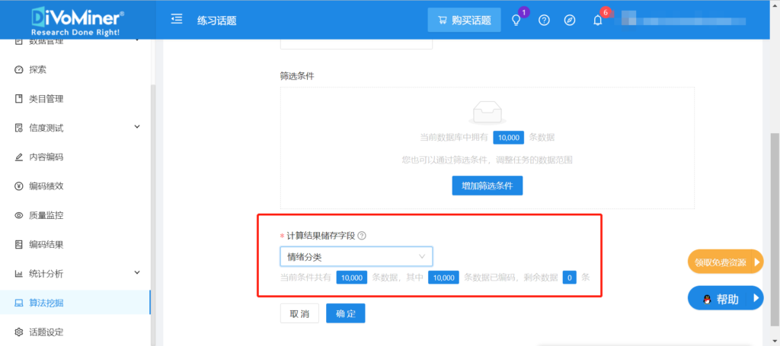Image resolution: width=780 pixels, height=346 pixels.
Task: Open the notification bell icon
Action: (598, 21)
